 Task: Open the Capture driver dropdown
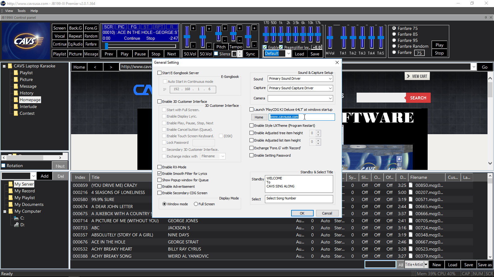tap(330, 88)
